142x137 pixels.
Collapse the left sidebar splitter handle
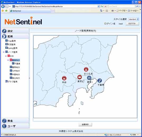click(x=29, y=78)
